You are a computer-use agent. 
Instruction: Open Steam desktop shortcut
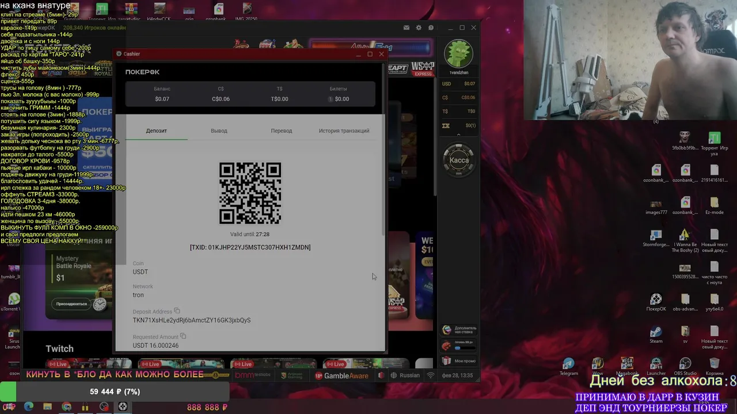point(656,335)
